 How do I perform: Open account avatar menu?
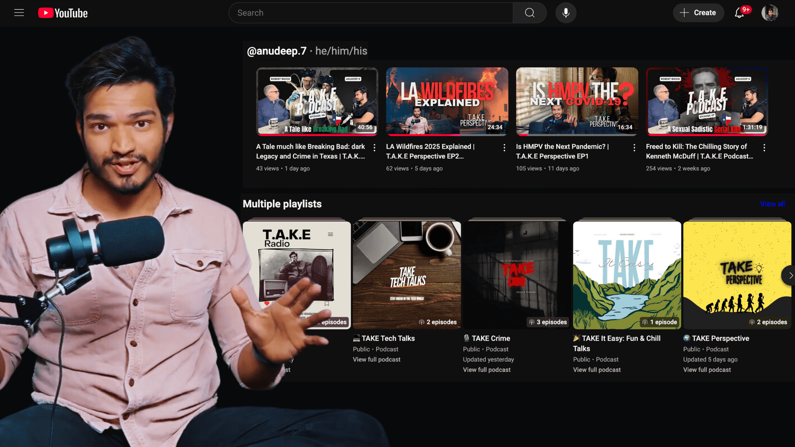(770, 13)
